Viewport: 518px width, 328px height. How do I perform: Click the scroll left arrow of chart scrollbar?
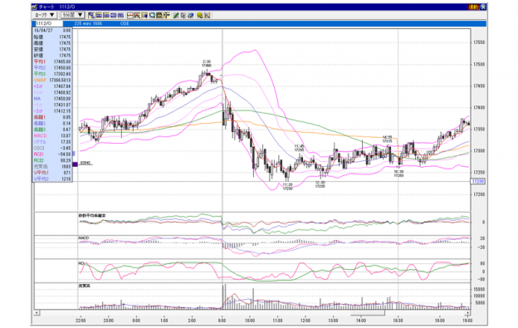click(37, 312)
